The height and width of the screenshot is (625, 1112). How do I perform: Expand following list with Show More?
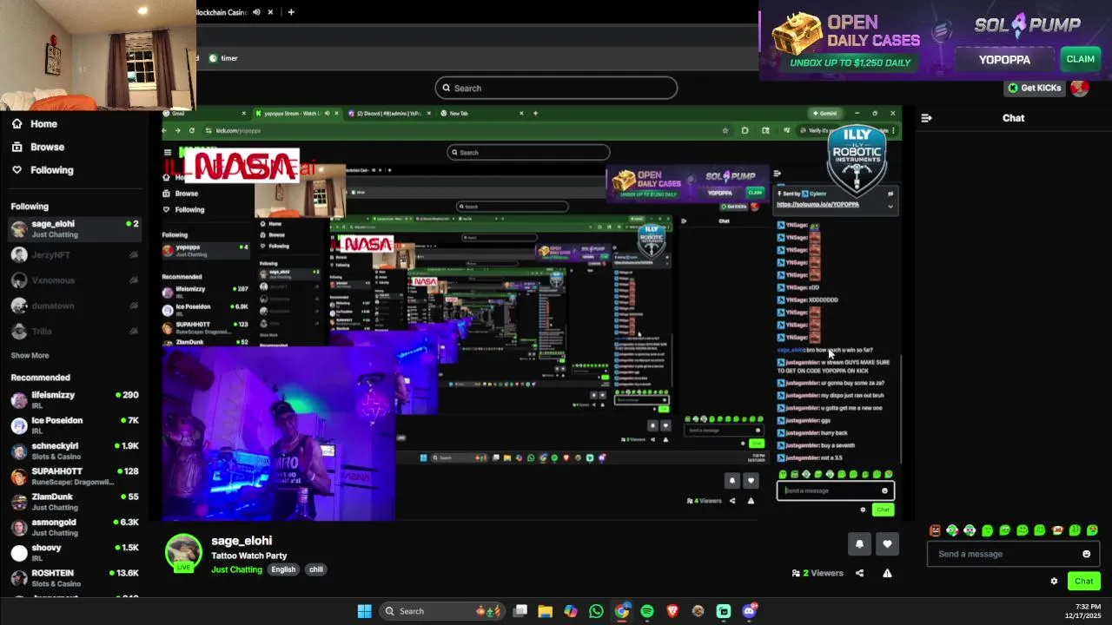(30, 356)
